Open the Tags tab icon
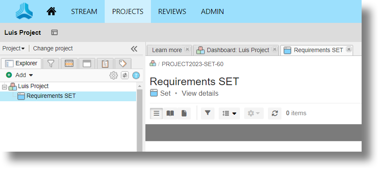 pyautogui.click(x=123, y=64)
